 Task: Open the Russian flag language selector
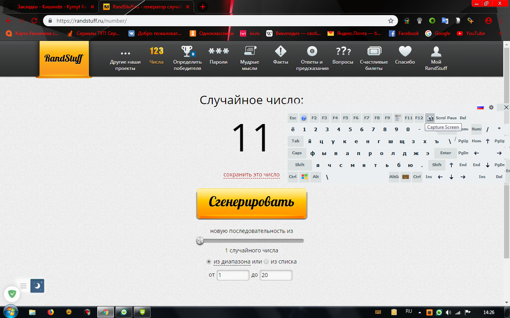click(480, 107)
